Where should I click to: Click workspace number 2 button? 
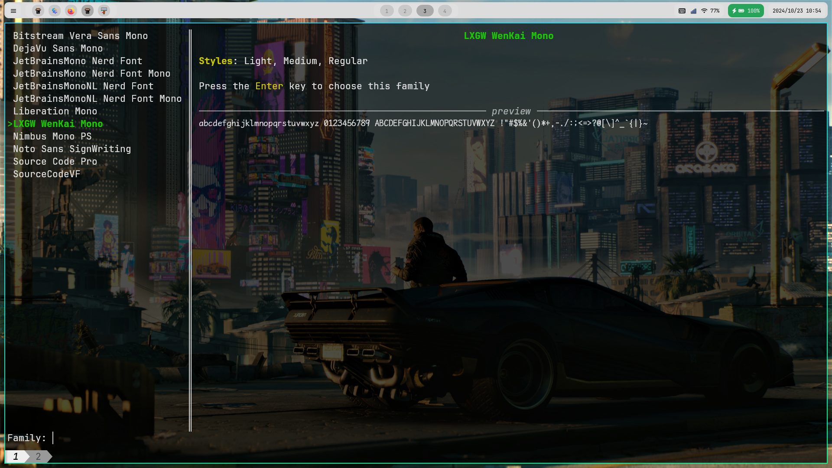coord(406,10)
